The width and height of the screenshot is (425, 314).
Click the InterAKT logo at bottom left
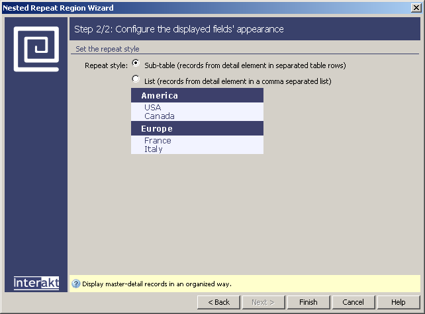36,283
